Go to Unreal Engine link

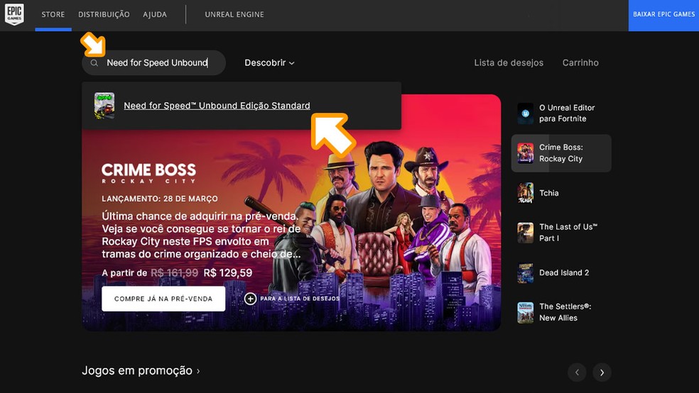tap(234, 14)
